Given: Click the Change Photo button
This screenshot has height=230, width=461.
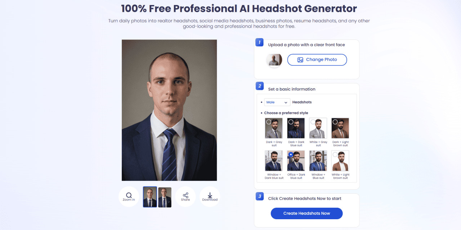Looking at the screenshot, I should pyautogui.click(x=317, y=60).
